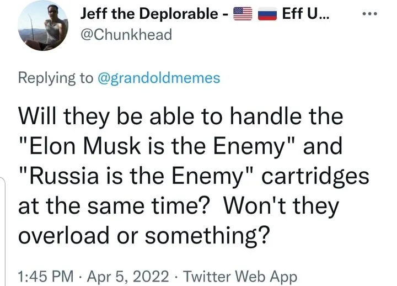The image size is (397, 286).
Task: Click the 'Replying to' label
Action: (56, 78)
